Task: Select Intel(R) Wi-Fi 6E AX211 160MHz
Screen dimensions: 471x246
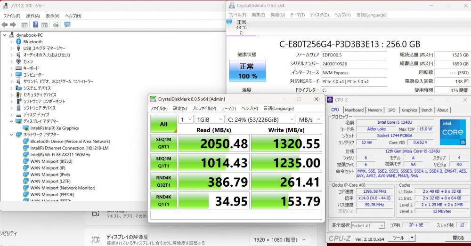Action: (x=60, y=154)
